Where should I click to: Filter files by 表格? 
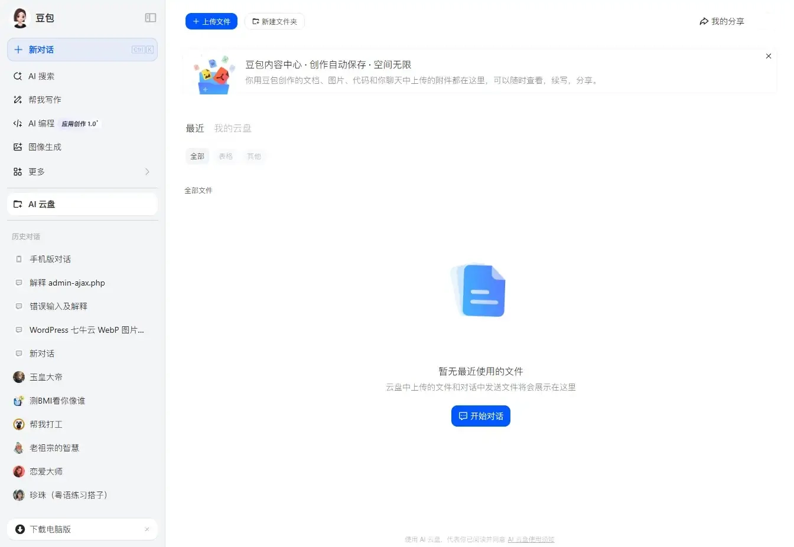coord(226,156)
